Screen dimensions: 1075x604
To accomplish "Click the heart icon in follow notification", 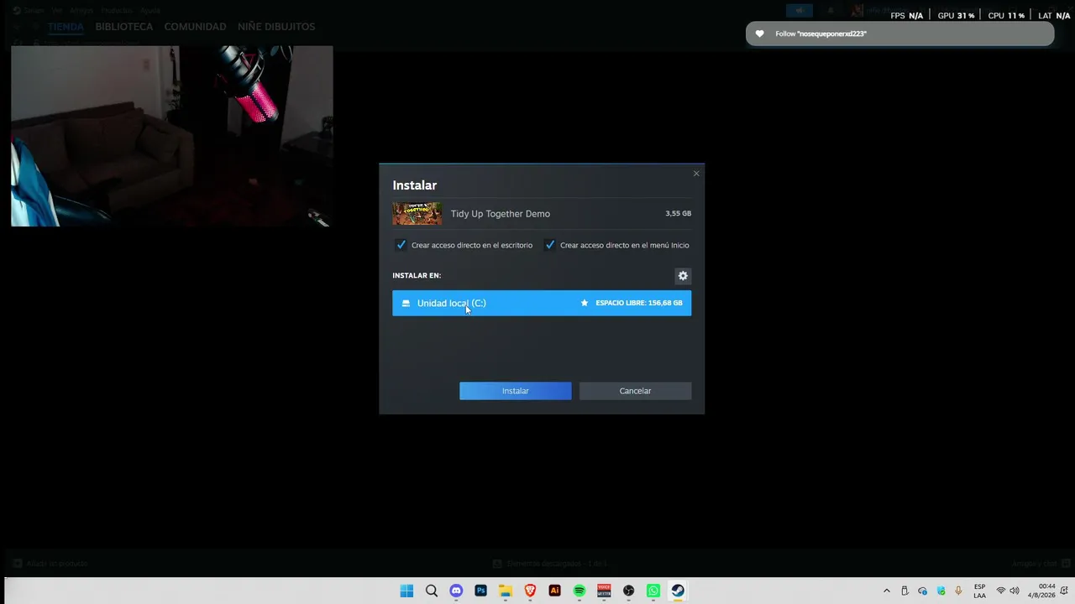I will click(760, 34).
